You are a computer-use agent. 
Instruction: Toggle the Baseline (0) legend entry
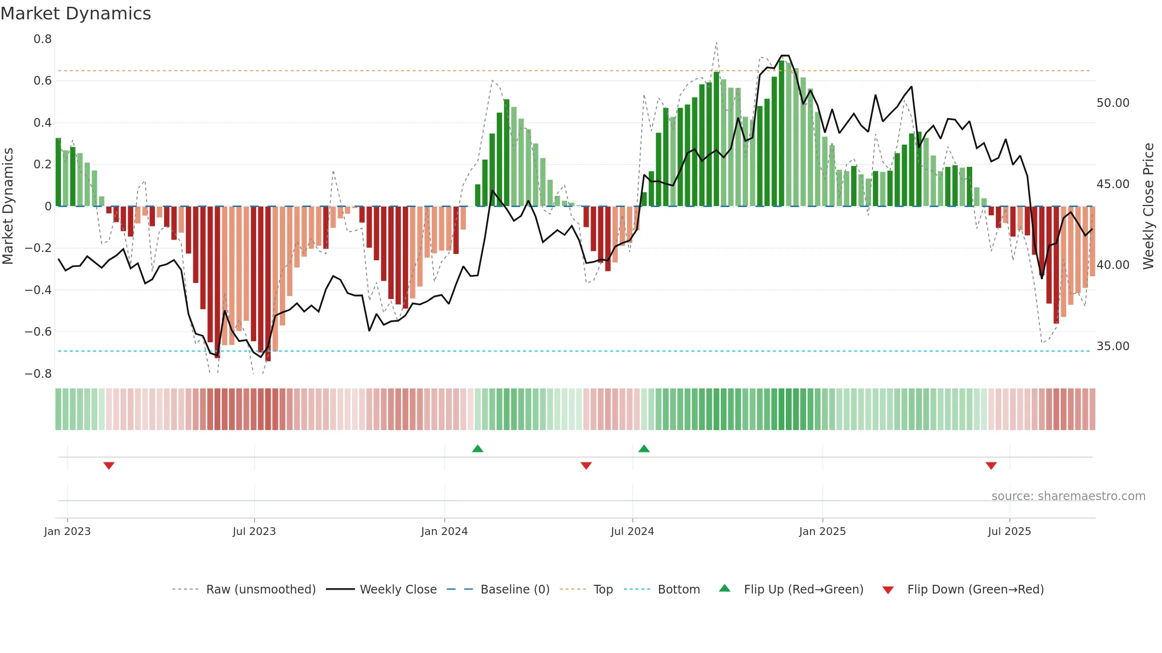pyautogui.click(x=498, y=589)
